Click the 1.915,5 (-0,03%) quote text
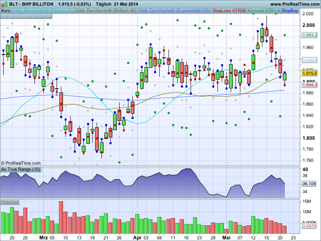This screenshot has width=321, height=241. [x=75, y=4]
